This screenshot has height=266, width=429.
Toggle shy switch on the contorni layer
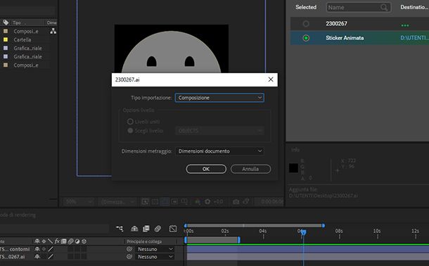click(x=37, y=249)
